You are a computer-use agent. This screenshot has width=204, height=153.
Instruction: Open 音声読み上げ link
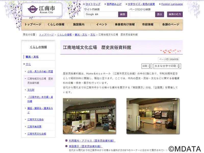coord(114,4)
